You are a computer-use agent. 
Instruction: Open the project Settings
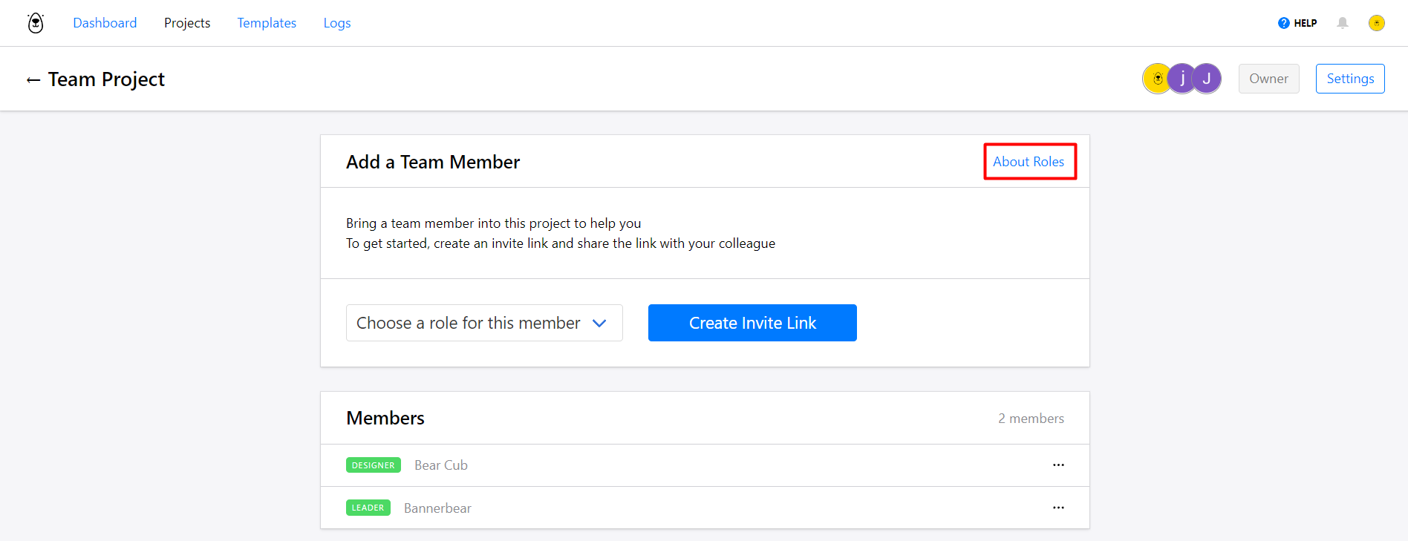[1349, 79]
